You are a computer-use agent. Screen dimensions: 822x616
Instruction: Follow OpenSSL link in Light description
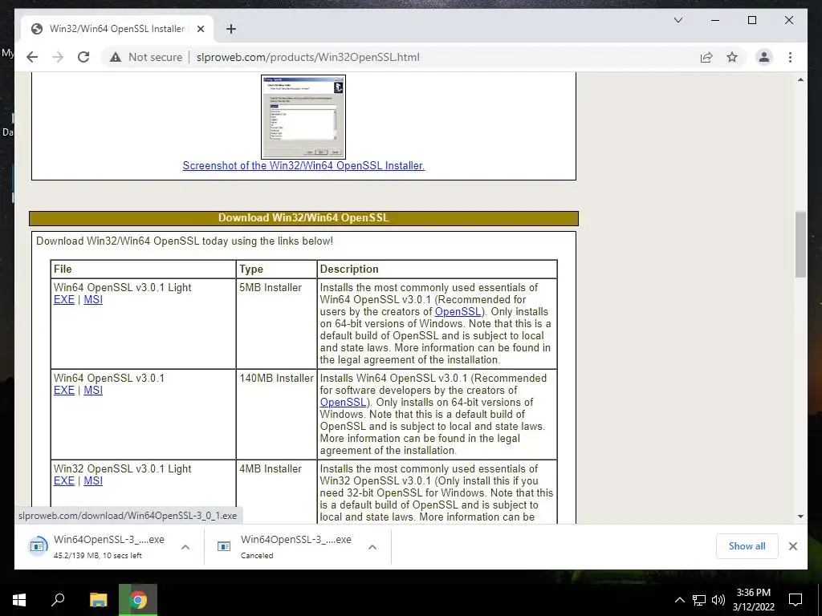(458, 312)
